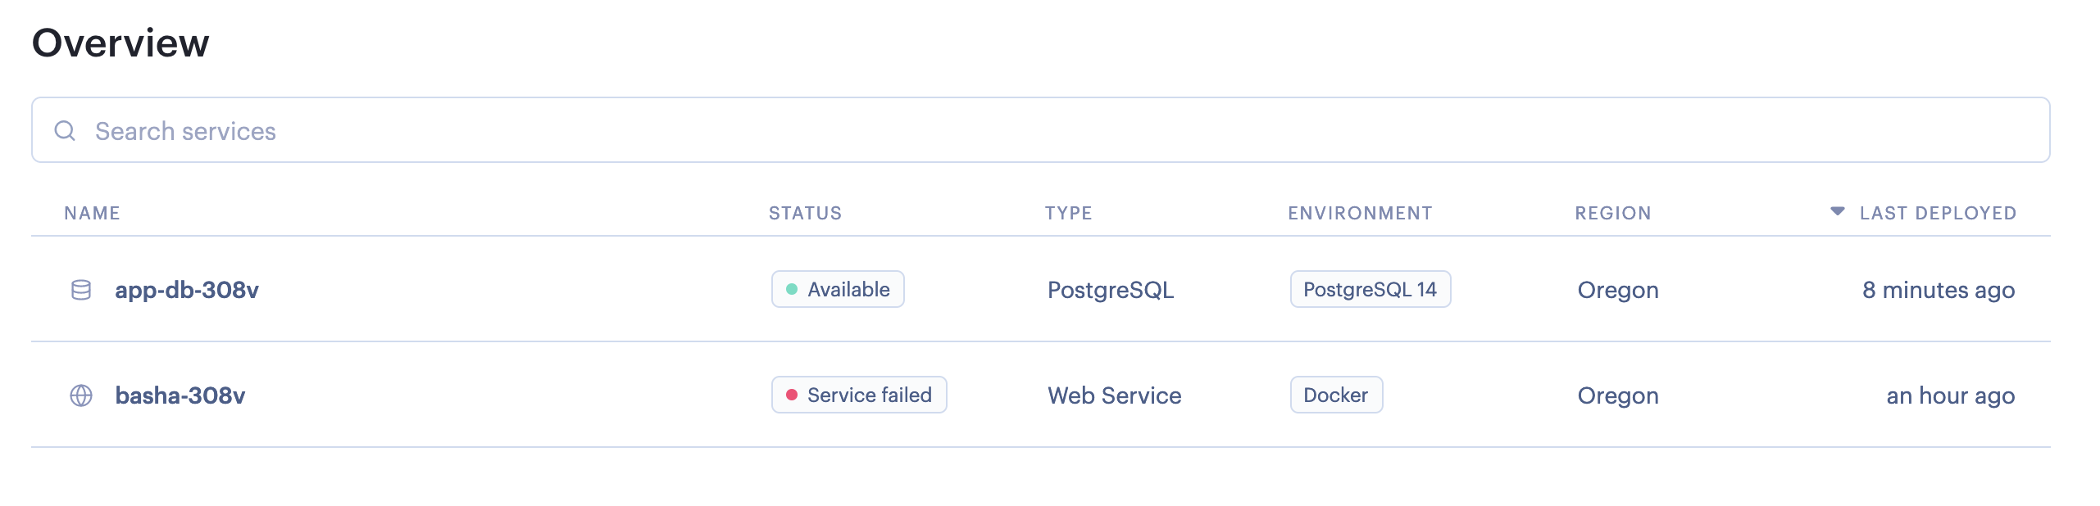Image resolution: width=2100 pixels, height=506 pixels.
Task: Select the PostgreSQL 14 environment tag
Action: (x=1370, y=289)
